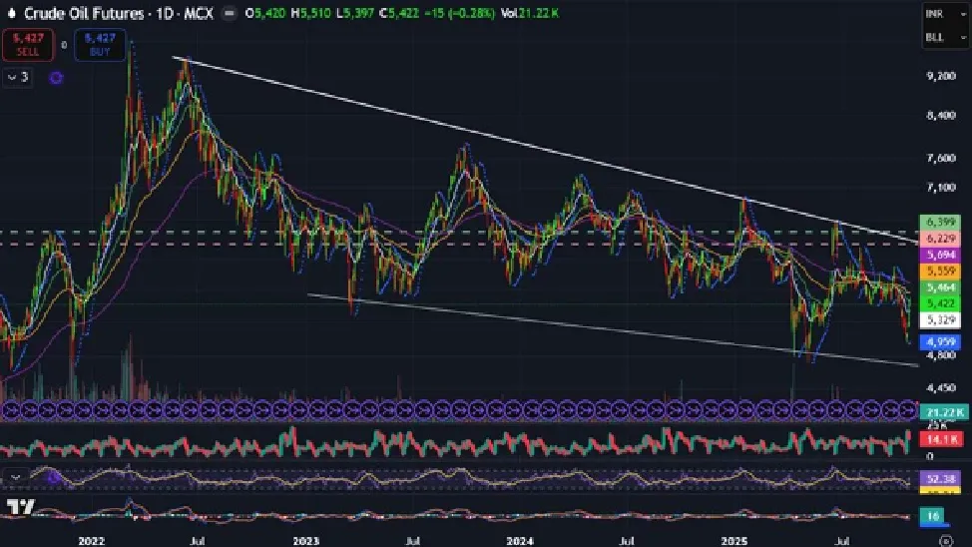Click the 2022 label on the time axis
This screenshot has height=547, width=972.
(91, 541)
